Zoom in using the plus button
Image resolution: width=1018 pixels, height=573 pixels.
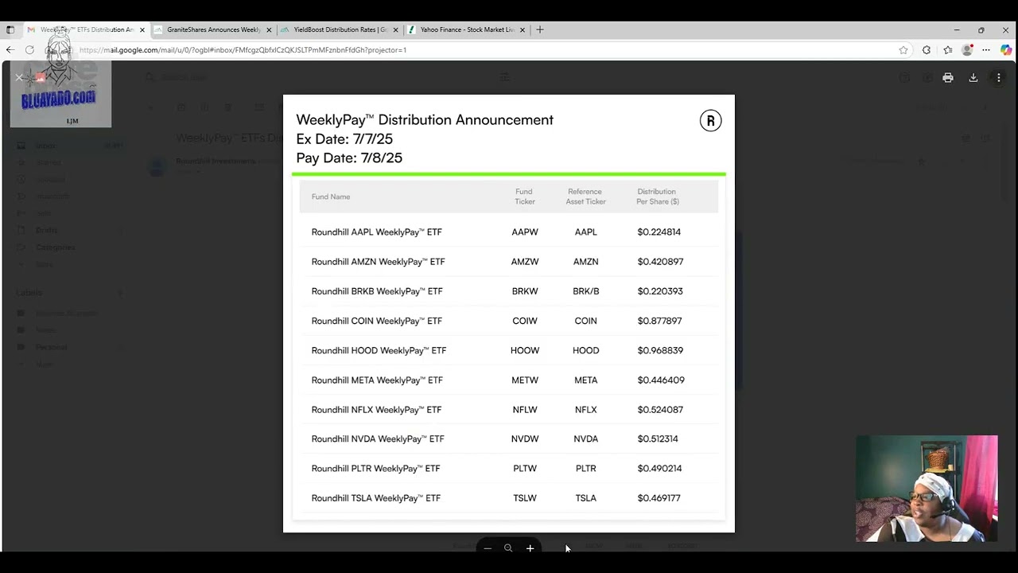(530, 548)
